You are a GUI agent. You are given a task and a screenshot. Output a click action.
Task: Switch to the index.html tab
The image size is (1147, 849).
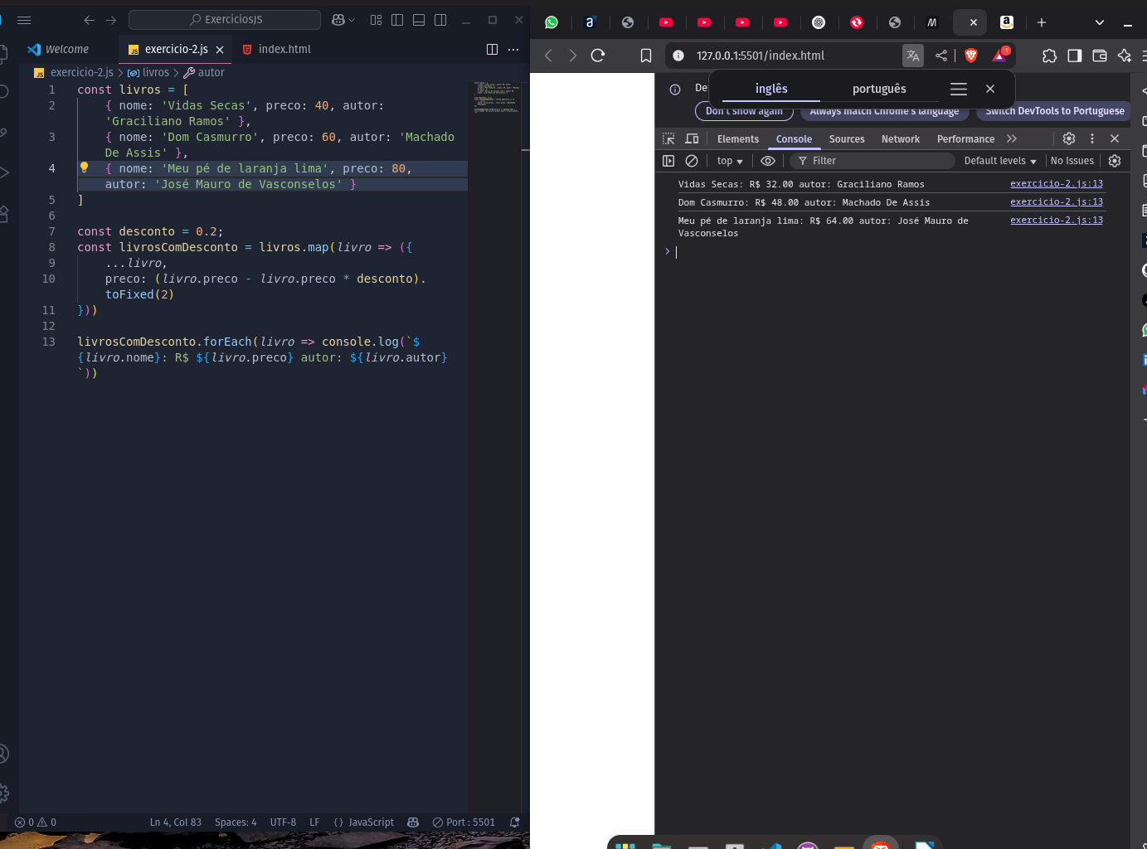(276, 50)
